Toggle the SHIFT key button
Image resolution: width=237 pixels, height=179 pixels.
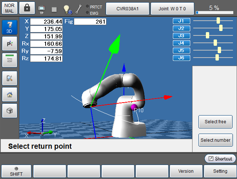[x=16, y=171]
